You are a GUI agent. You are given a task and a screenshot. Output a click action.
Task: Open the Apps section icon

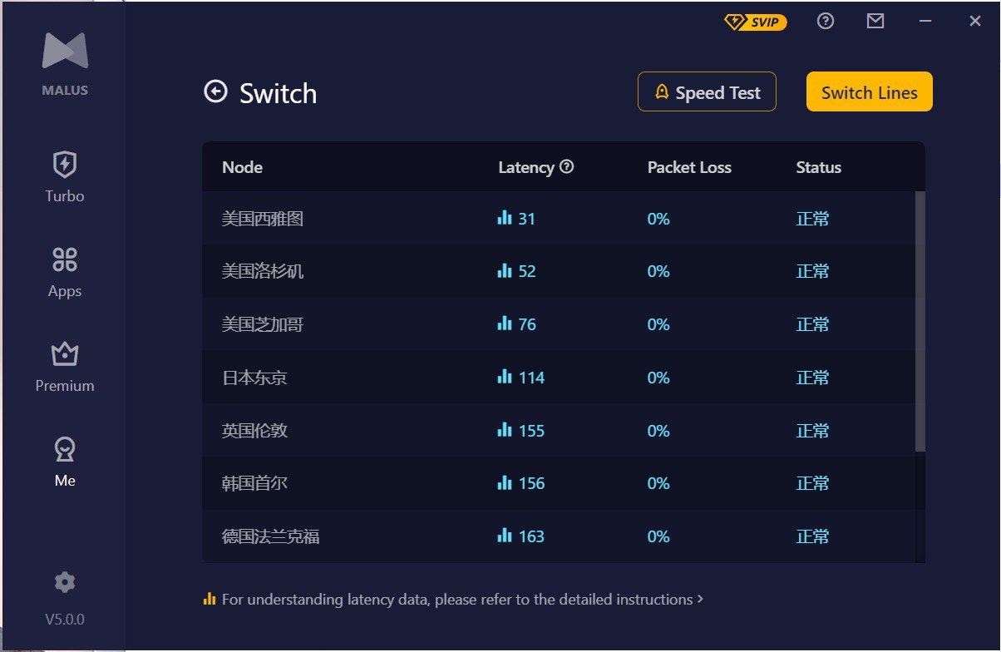click(65, 259)
